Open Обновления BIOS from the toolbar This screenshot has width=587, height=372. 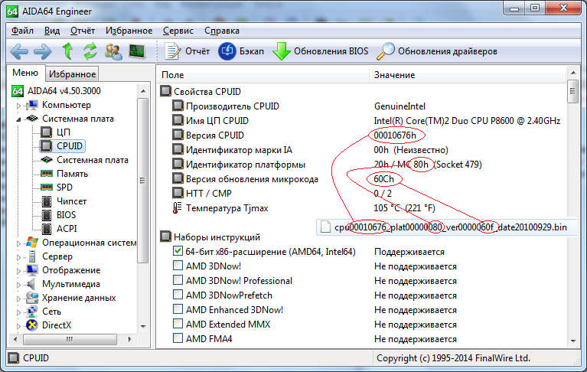click(321, 51)
